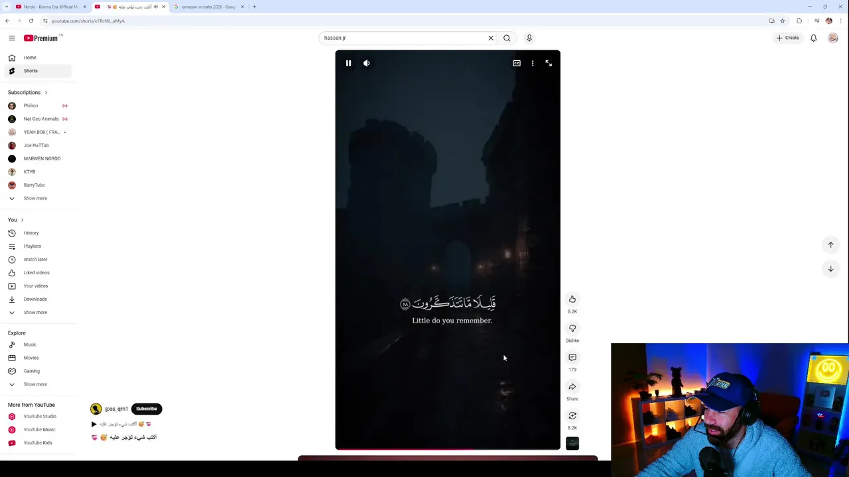
Task: Expand Show more under You section
Action: click(x=36, y=313)
